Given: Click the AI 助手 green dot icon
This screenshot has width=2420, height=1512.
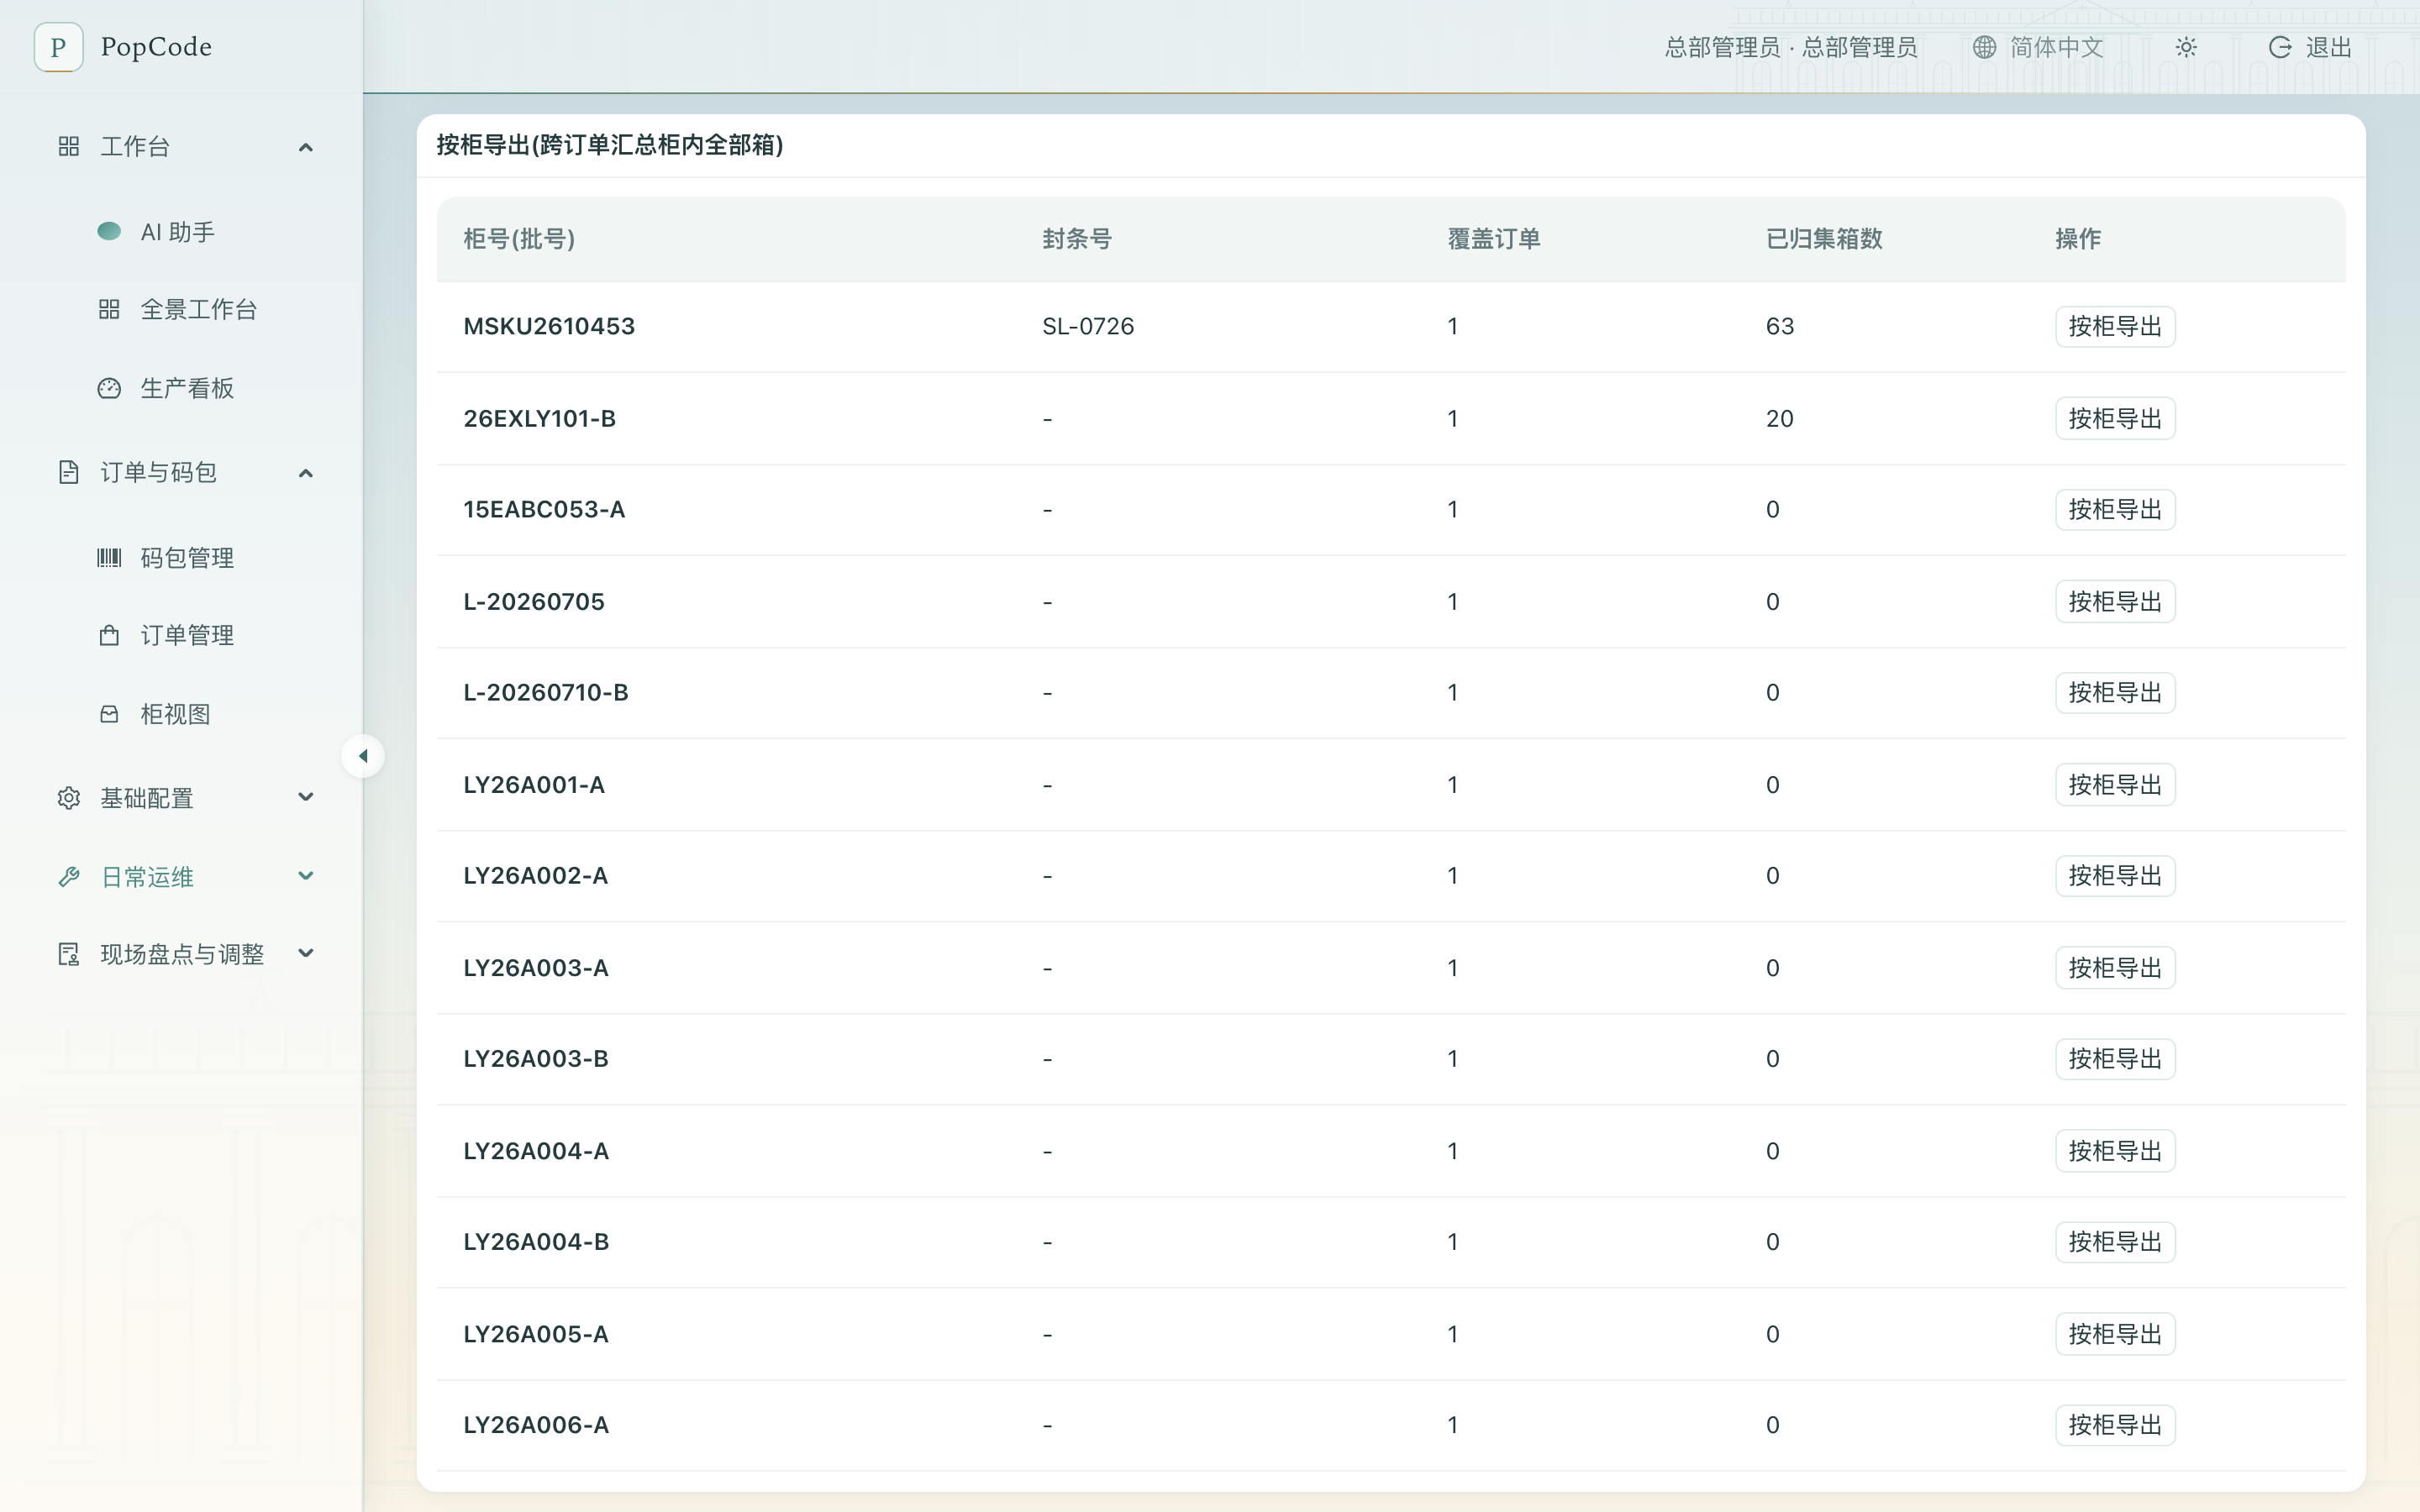Looking at the screenshot, I should (109, 232).
